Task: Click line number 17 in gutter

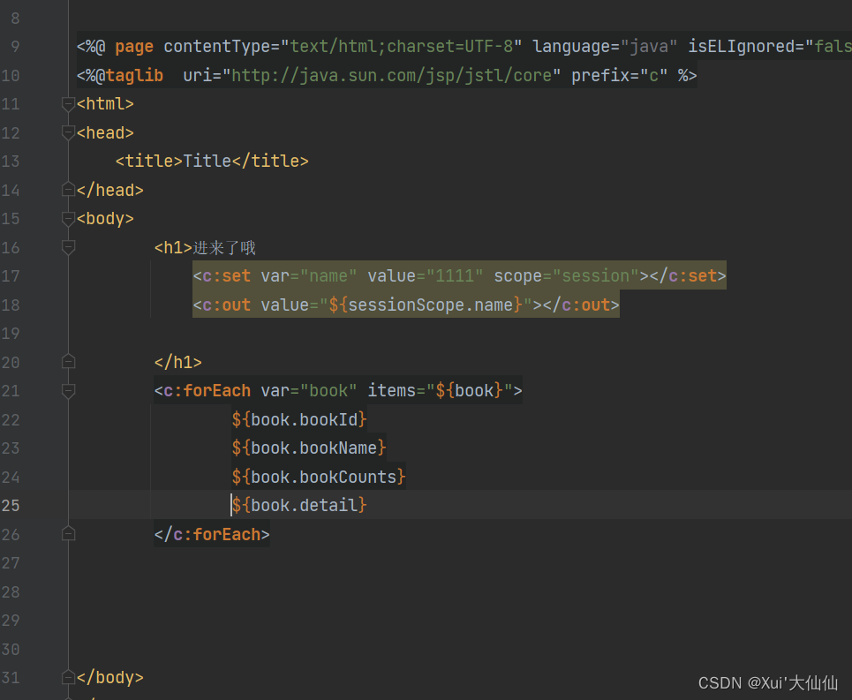Action: click(x=11, y=276)
